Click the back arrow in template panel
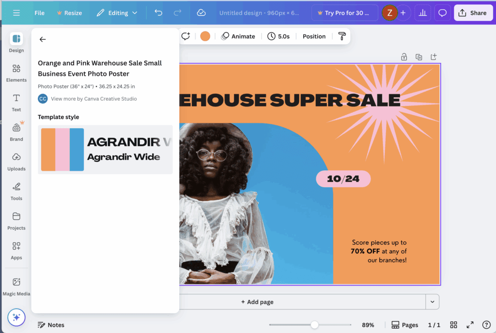This screenshot has width=496, height=333. [x=43, y=39]
